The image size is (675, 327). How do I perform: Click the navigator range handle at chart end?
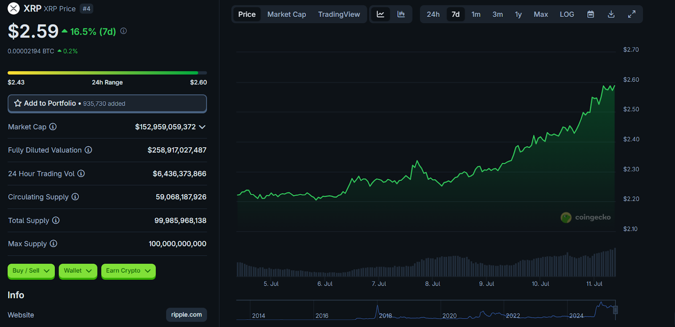point(616,310)
